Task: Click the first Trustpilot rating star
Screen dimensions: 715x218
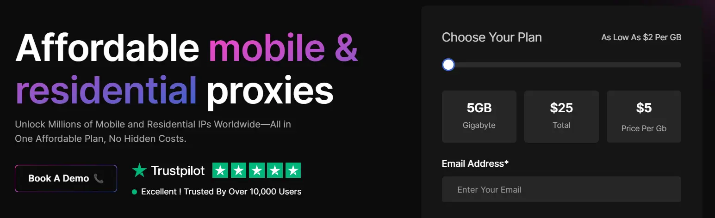Action: pyautogui.click(x=220, y=170)
